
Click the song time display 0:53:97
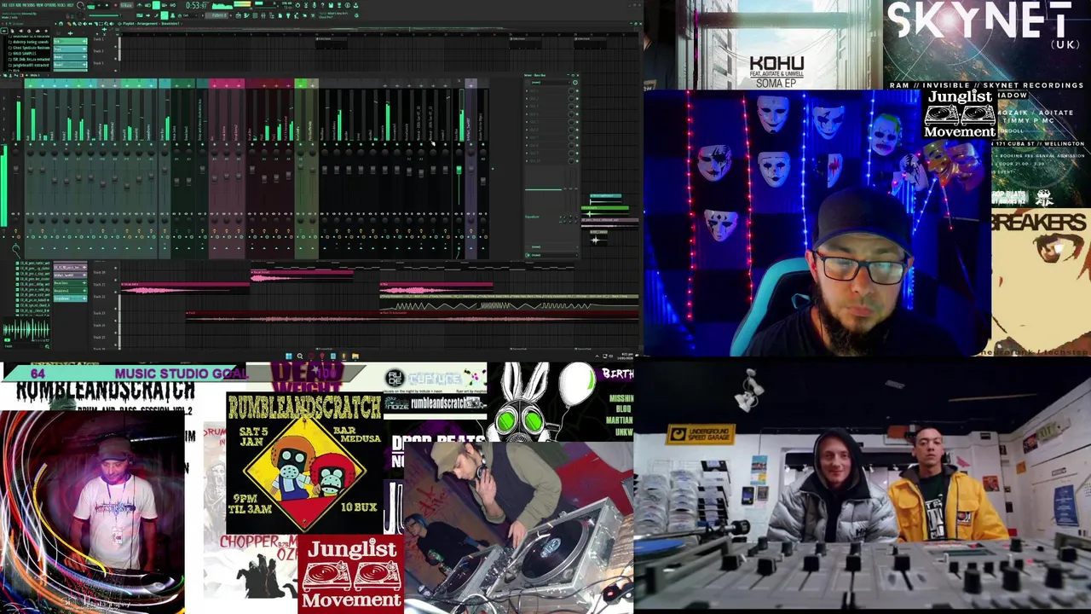point(199,5)
